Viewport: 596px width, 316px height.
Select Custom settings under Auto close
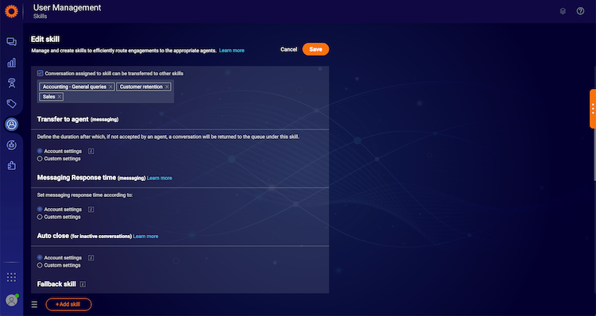[x=40, y=265]
